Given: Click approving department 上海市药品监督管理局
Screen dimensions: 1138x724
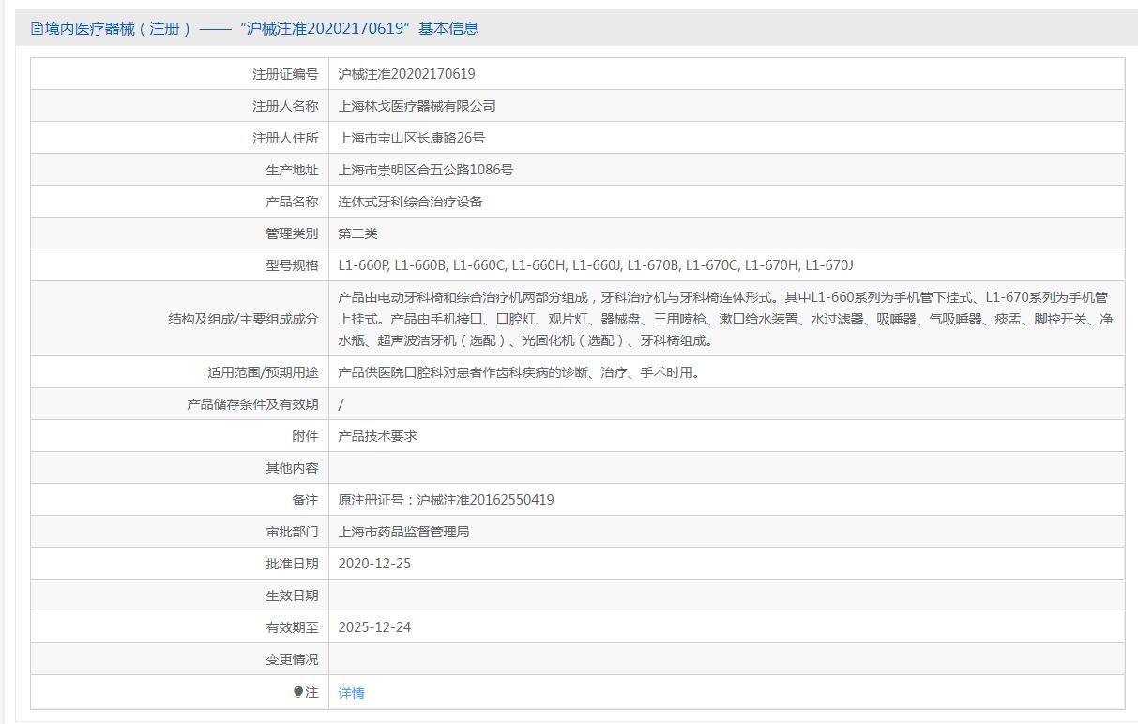Looking at the screenshot, I should coord(403,532).
